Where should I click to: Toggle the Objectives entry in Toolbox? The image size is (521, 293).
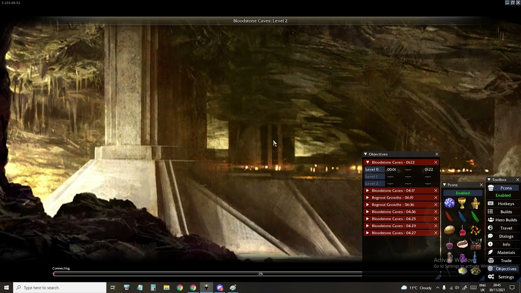coord(503,269)
